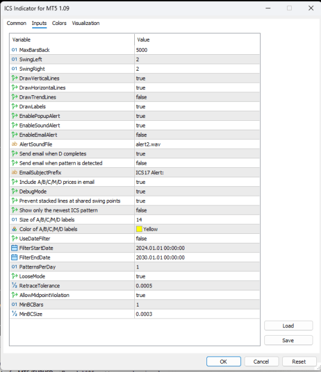Click the integer icon next to SwingLeft
321x372 pixels.
tap(14, 60)
